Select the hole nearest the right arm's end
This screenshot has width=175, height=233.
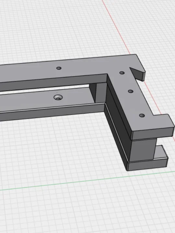[x=142, y=116]
